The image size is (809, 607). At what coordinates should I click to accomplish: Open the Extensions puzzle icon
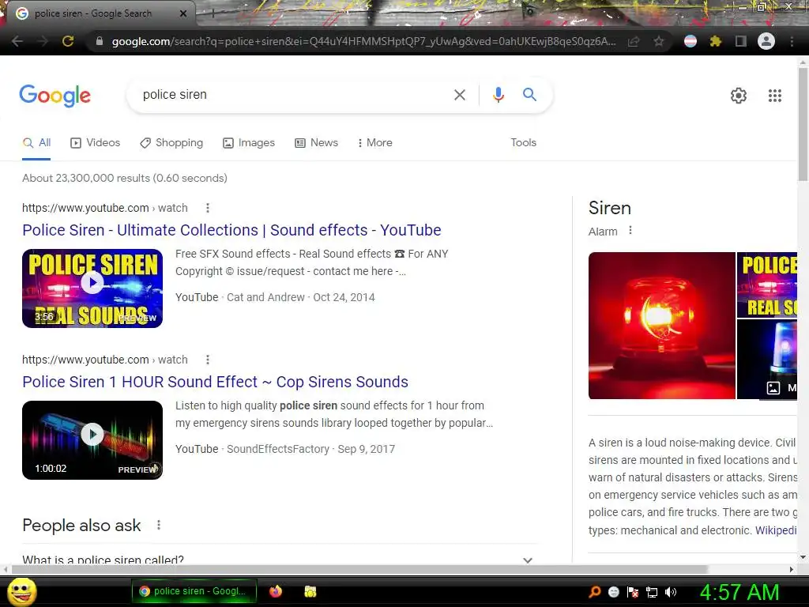point(715,41)
